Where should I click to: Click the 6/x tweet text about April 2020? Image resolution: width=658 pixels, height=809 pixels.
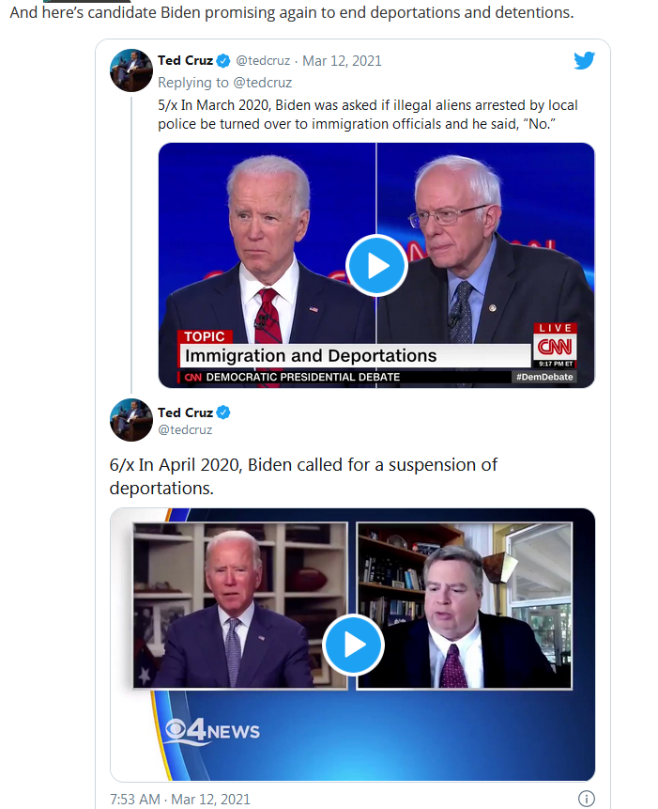pos(303,476)
